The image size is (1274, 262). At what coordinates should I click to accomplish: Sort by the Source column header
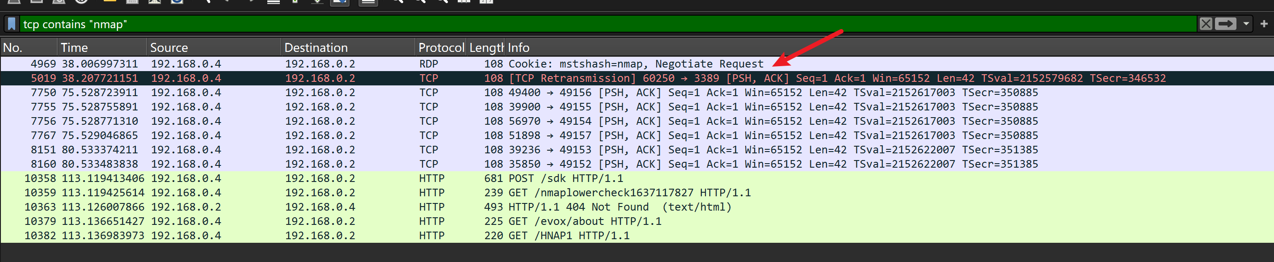214,47
